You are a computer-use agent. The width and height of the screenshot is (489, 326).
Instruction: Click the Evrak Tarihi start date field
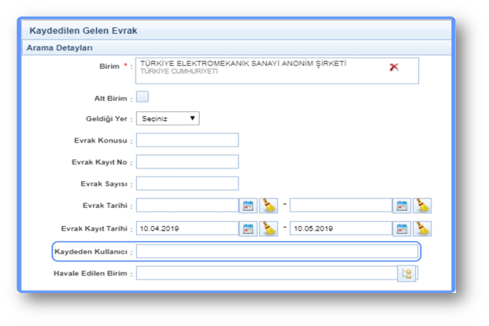[187, 206]
